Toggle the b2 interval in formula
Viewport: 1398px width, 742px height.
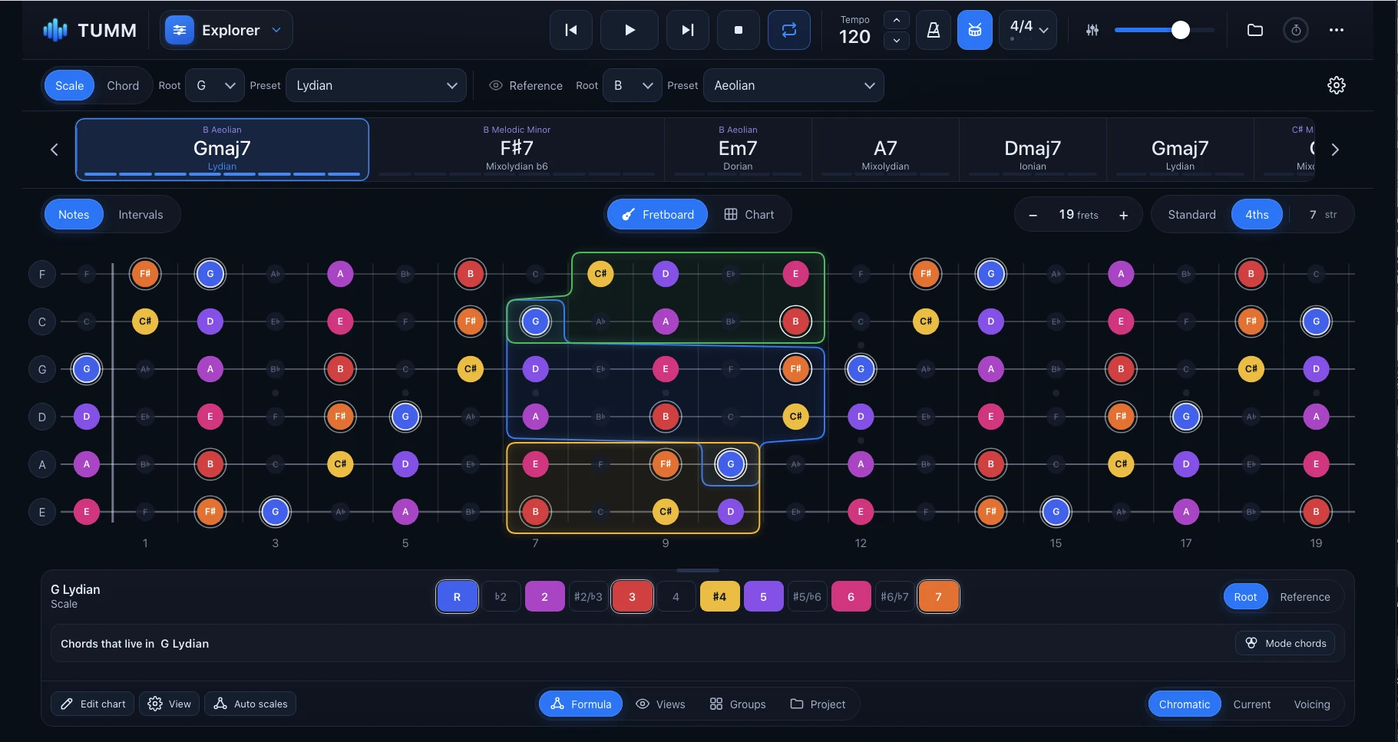(501, 597)
